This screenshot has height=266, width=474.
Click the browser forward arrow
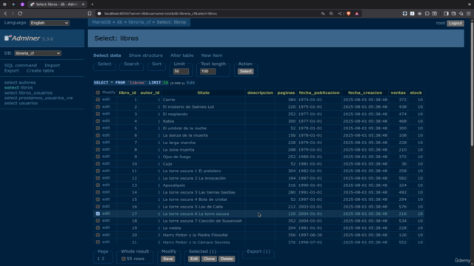(x=13, y=13)
